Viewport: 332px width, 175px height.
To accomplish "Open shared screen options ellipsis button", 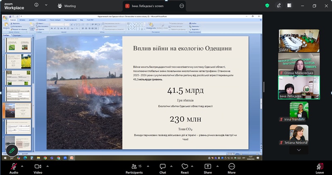I will [182, 6].
